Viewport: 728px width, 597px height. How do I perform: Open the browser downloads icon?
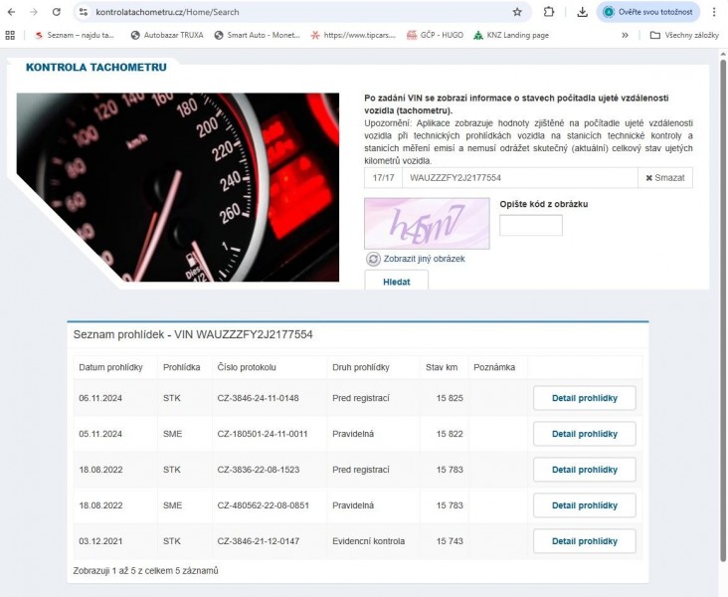coord(582,12)
